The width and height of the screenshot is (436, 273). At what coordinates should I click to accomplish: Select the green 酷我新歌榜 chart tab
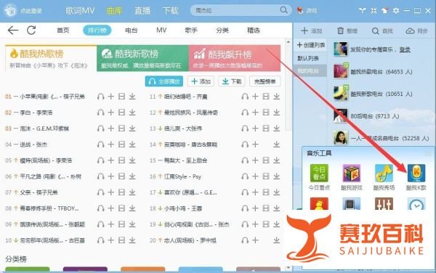click(x=142, y=58)
